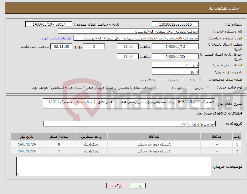This screenshot has height=194, width=247.
Task: Click the requester field محمد لک کارشناس خرید
Action: pyautogui.click(x=136, y=38)
